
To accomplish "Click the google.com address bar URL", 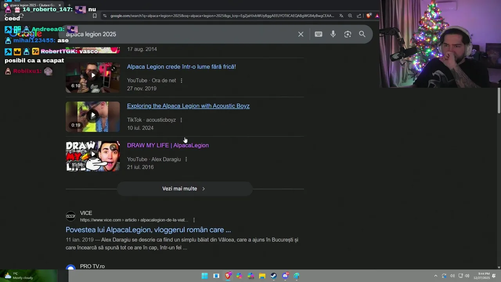I will 222,16.
